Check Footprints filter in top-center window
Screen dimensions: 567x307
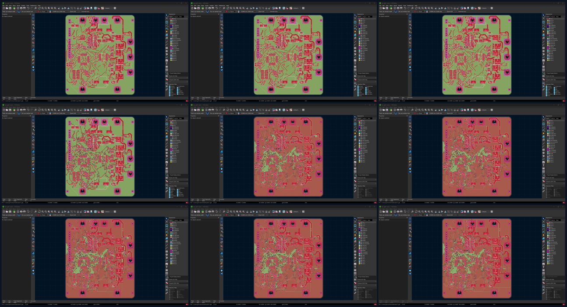click(358, 88)
